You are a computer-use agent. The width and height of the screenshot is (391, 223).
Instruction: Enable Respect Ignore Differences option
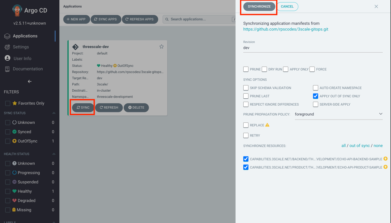click(246, 104)
